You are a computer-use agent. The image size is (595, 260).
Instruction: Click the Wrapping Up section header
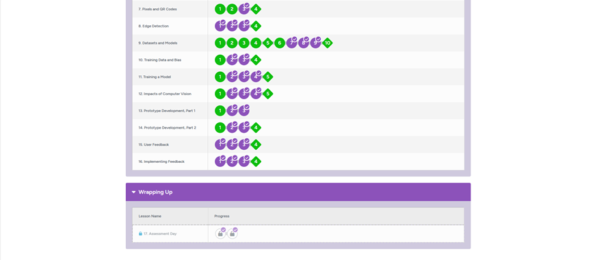(x=298, y=192)
